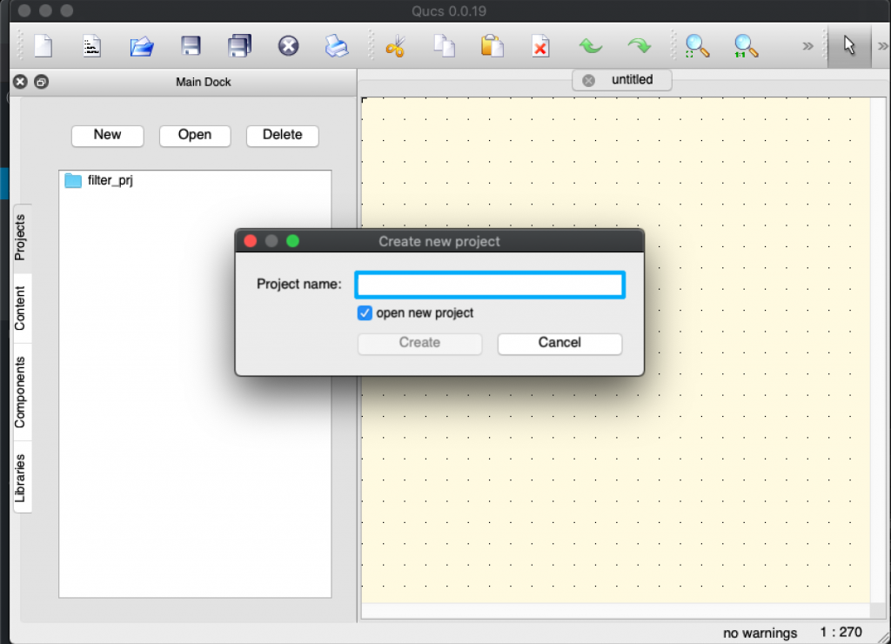Undo last action with green arrow
This screenshot has height=644, width=891.
point(591,45)
